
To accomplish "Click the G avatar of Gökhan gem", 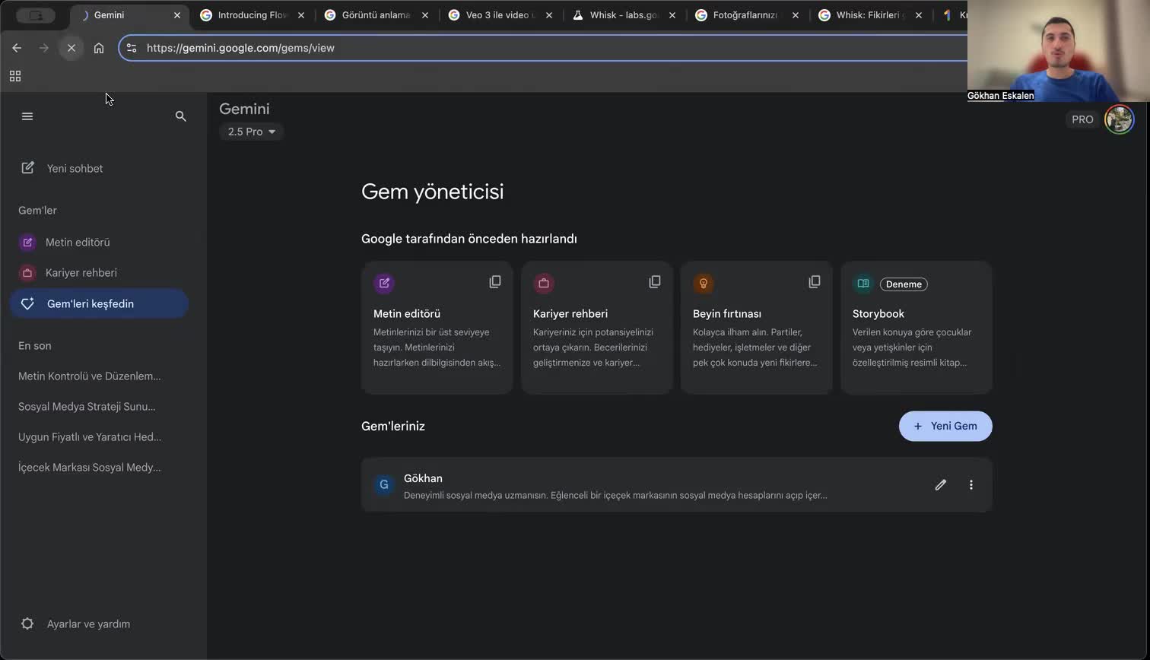I will coord(384,484).
